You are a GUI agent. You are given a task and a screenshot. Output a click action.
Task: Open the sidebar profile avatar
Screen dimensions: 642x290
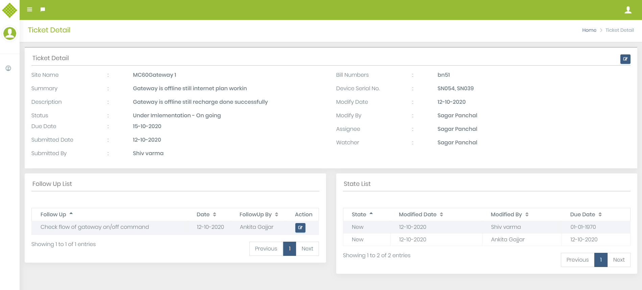(9, 33)
